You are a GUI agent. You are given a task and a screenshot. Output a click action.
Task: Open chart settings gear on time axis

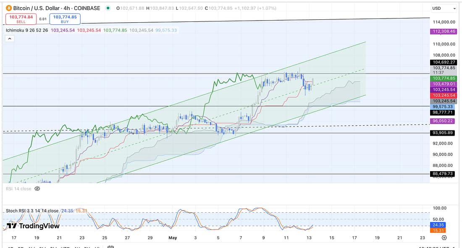444,237
